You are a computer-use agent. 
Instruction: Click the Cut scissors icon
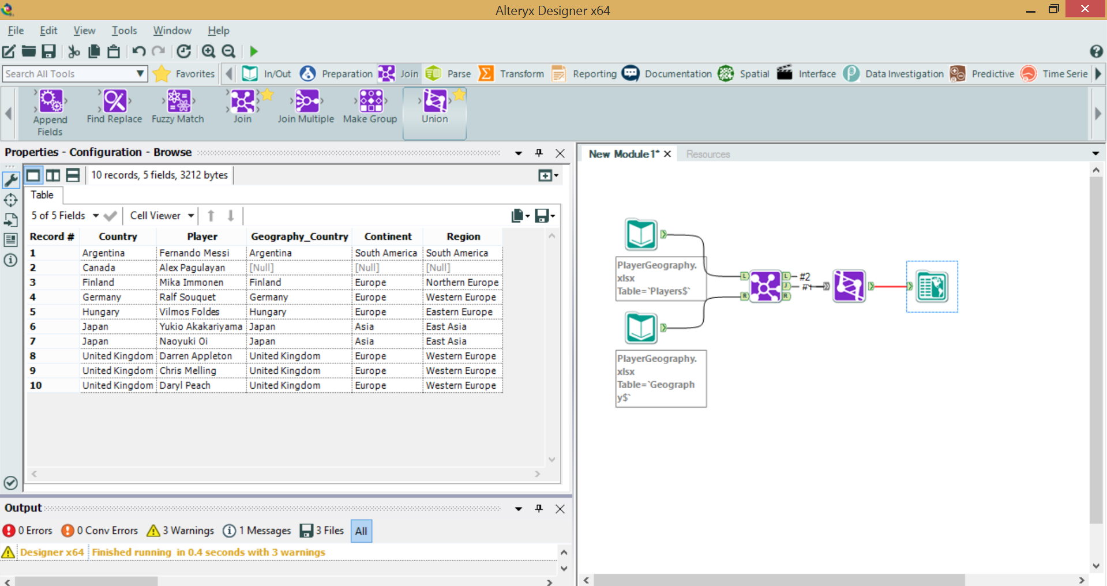click(x=74, y=51)
